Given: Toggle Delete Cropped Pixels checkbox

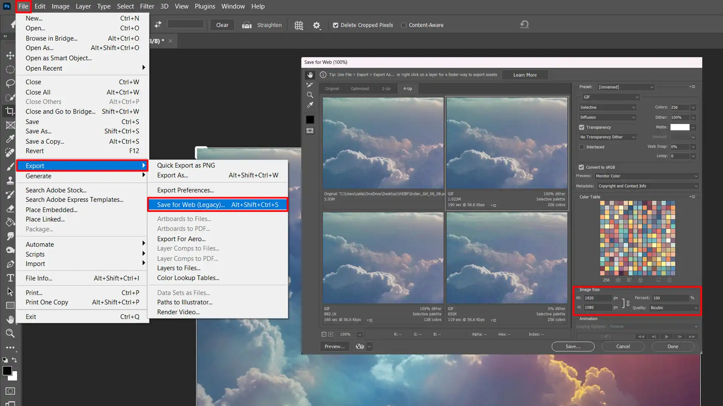Looking at the screenshot, I should coord(336,25).
